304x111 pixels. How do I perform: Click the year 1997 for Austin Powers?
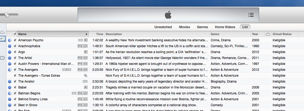click(x=255, y=64)
